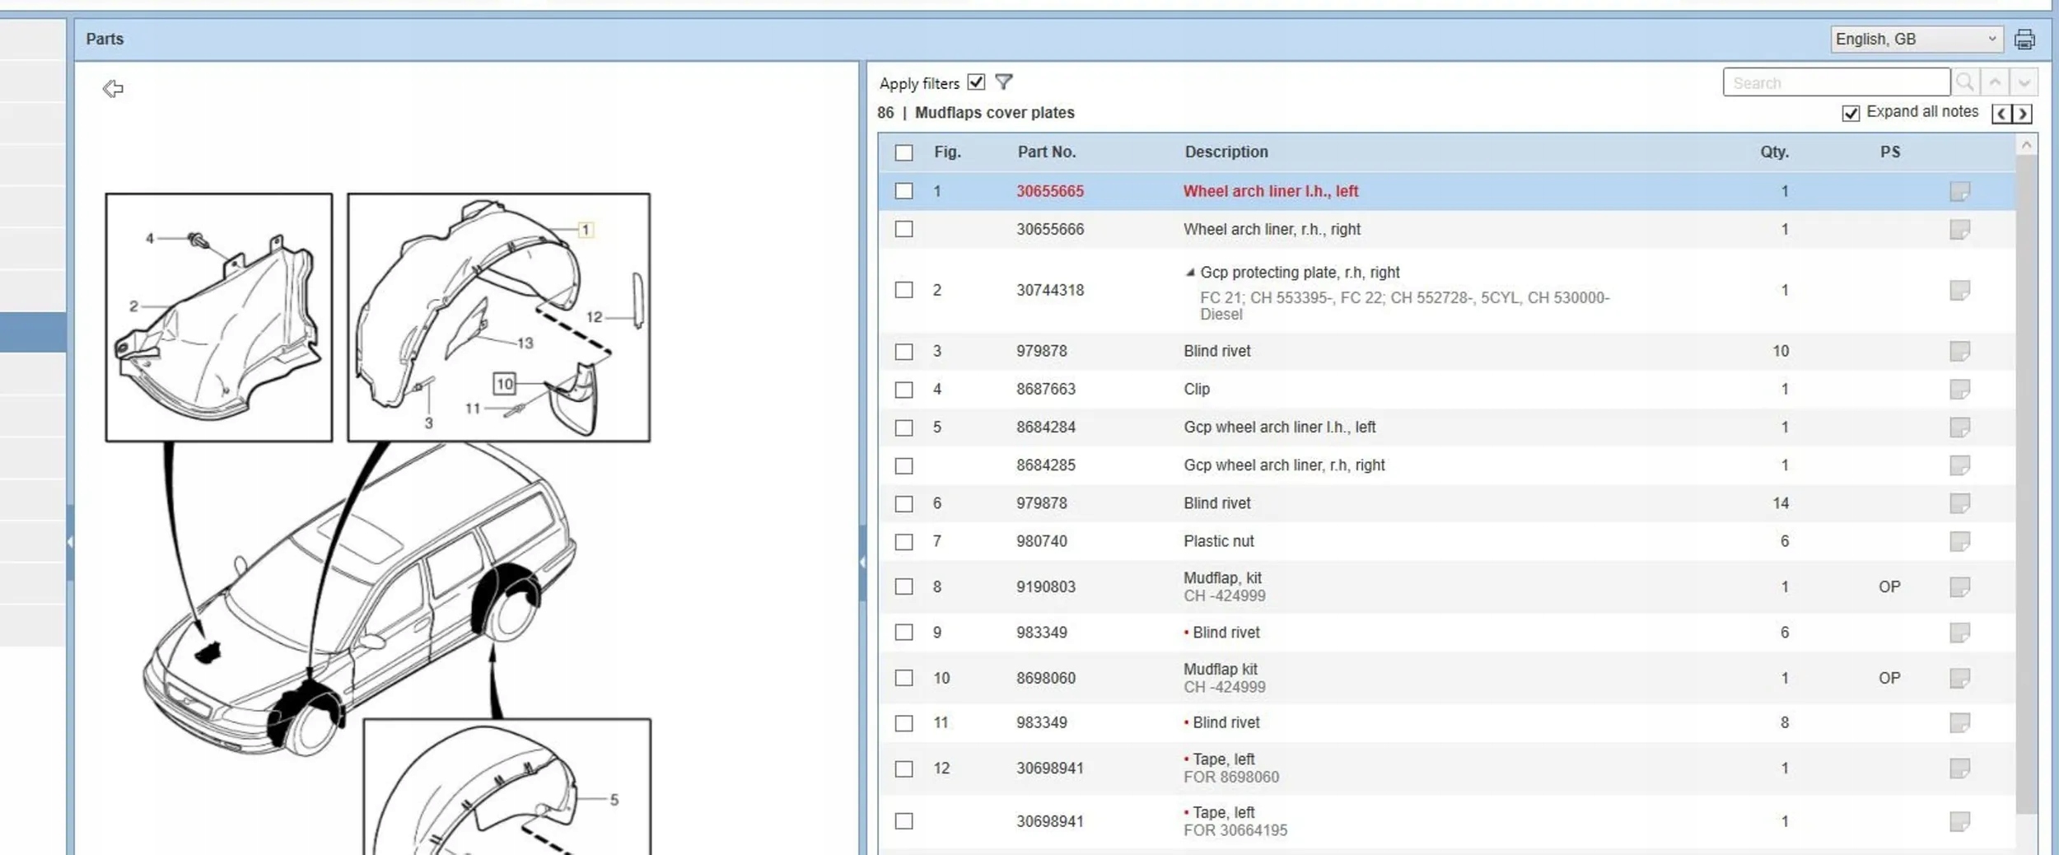Uncheck the Apply filters checkbox

pyautogui.click(x=976, y=82)
